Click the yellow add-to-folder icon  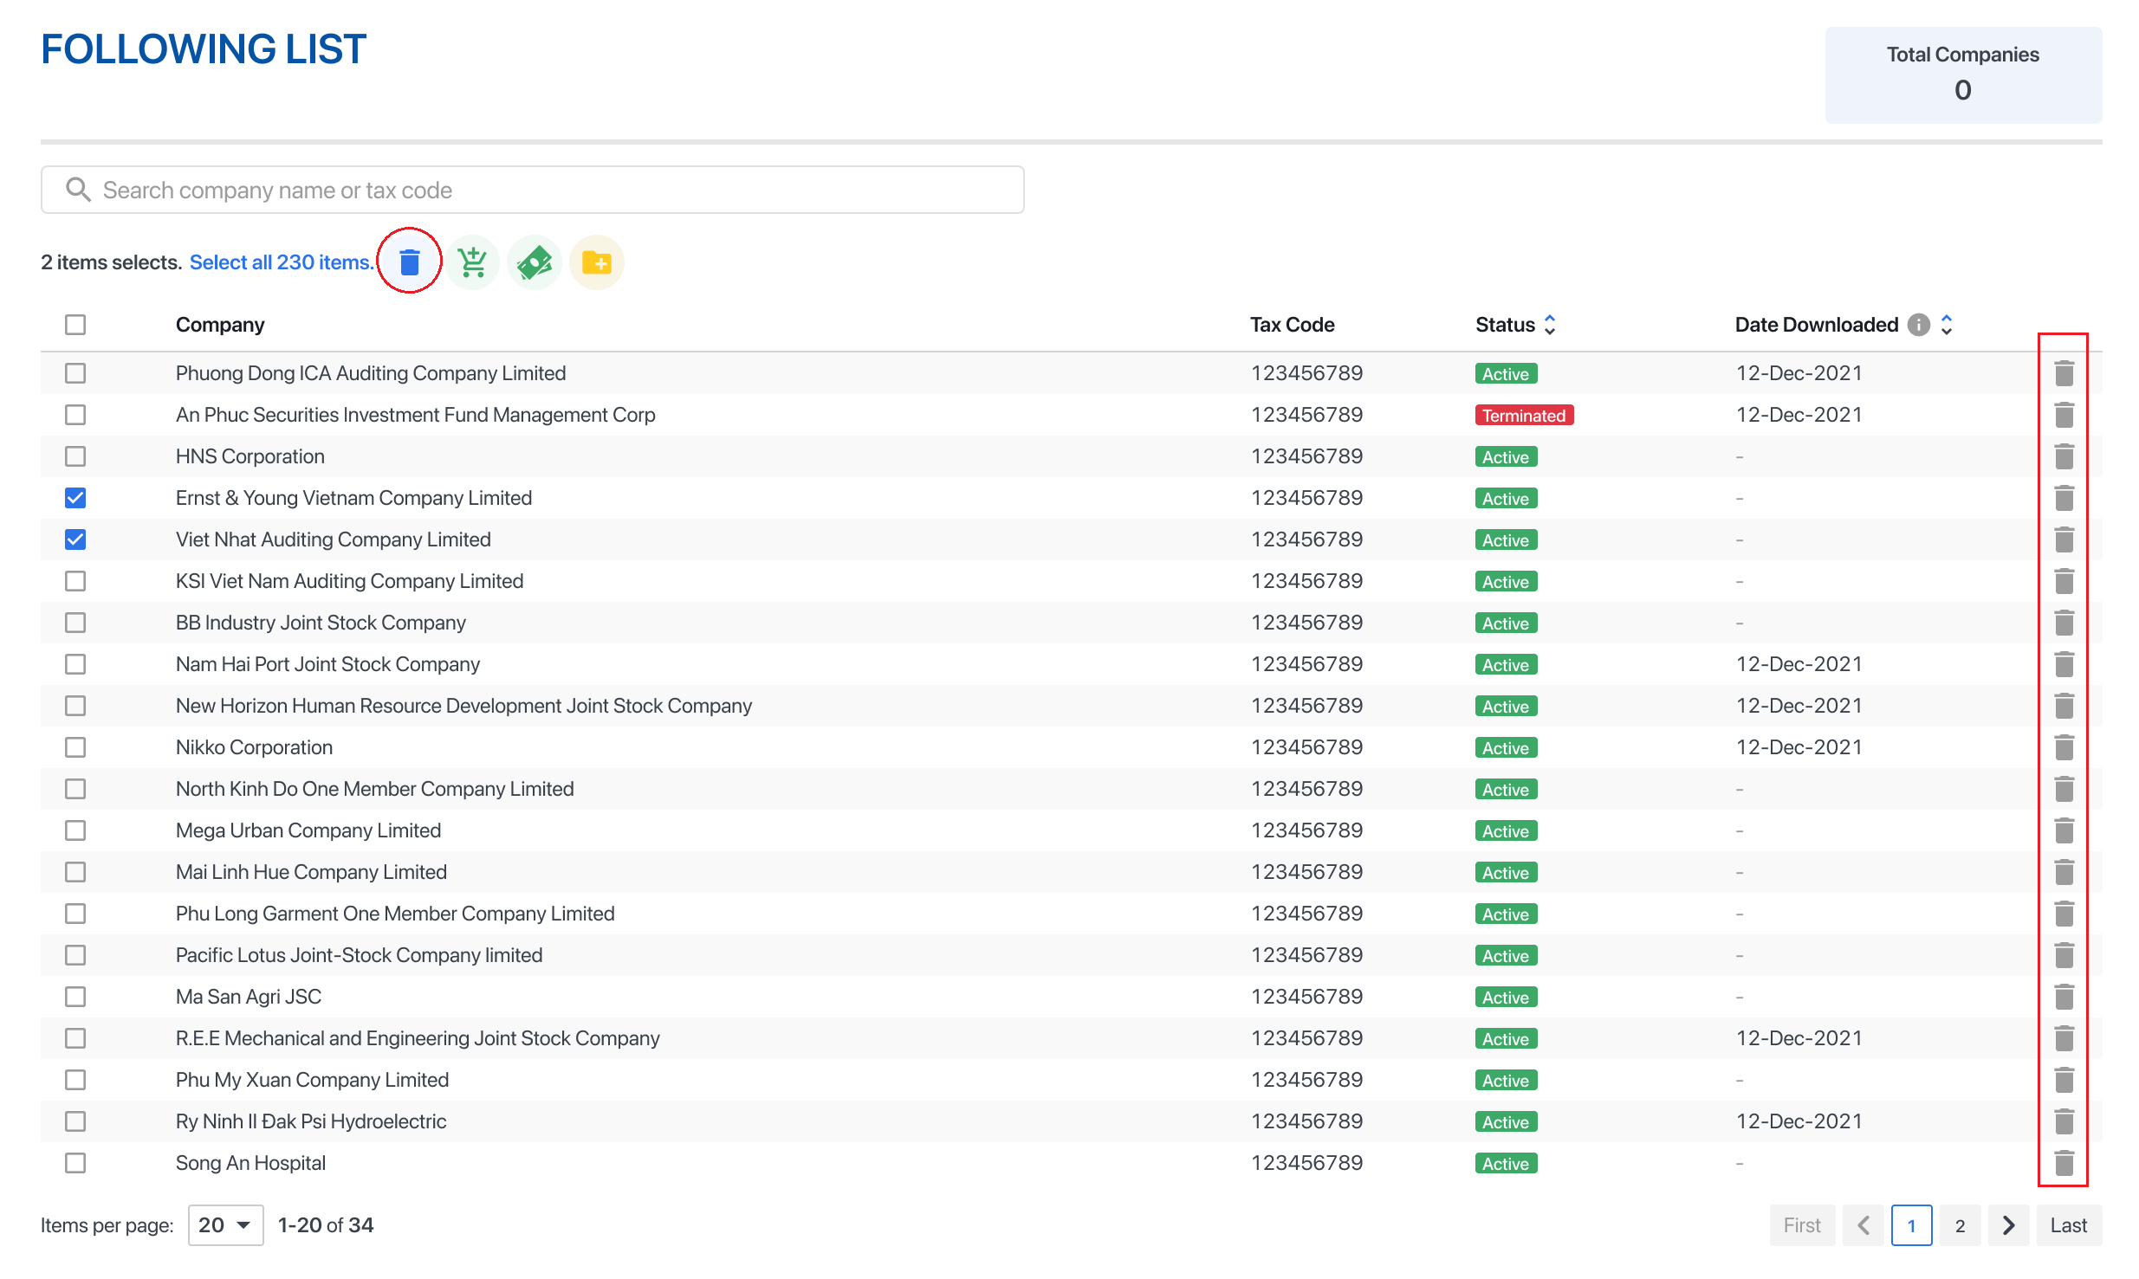597,262
